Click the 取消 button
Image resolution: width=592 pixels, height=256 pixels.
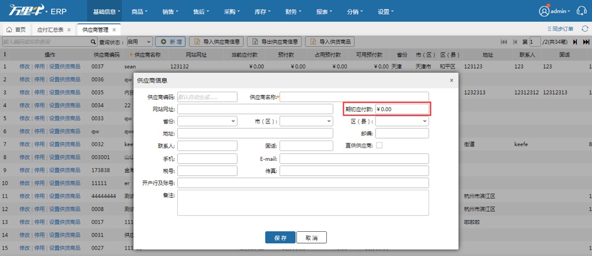(x=311, y=238)
